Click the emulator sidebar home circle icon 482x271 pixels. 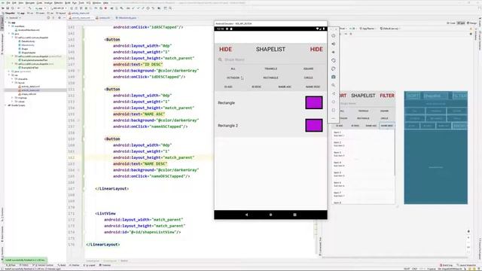pos(333,102)
